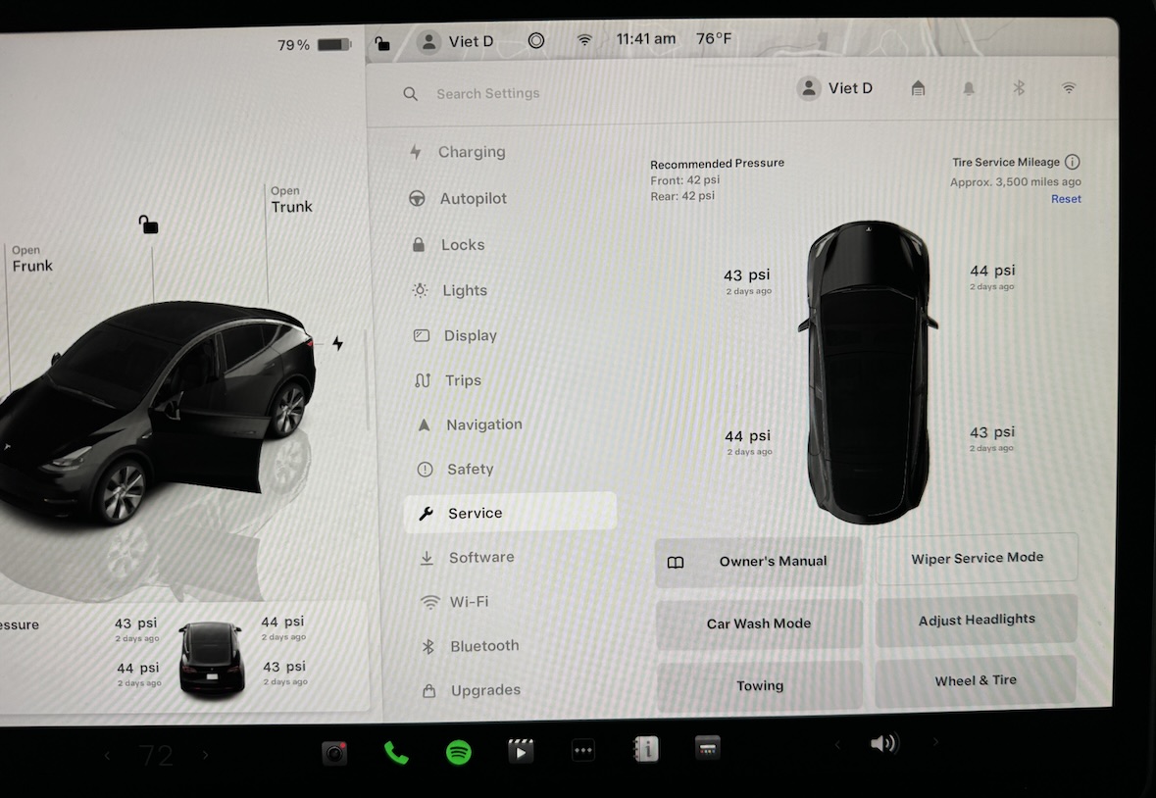The width and height of the screenshot is (1156, 798).
Task: Toggle Sentry Mode circle icon in status bar
Action: coord(535,41)
